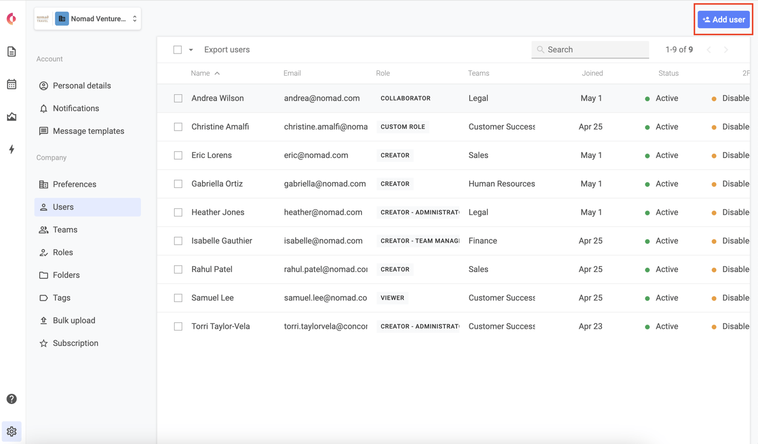The width and height of the screenshot is (758, 444).
Task: Open the Subscription settings page
Action: click(x=76, y=343)
